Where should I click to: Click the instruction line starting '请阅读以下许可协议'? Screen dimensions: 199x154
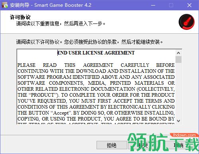(89, 42)
